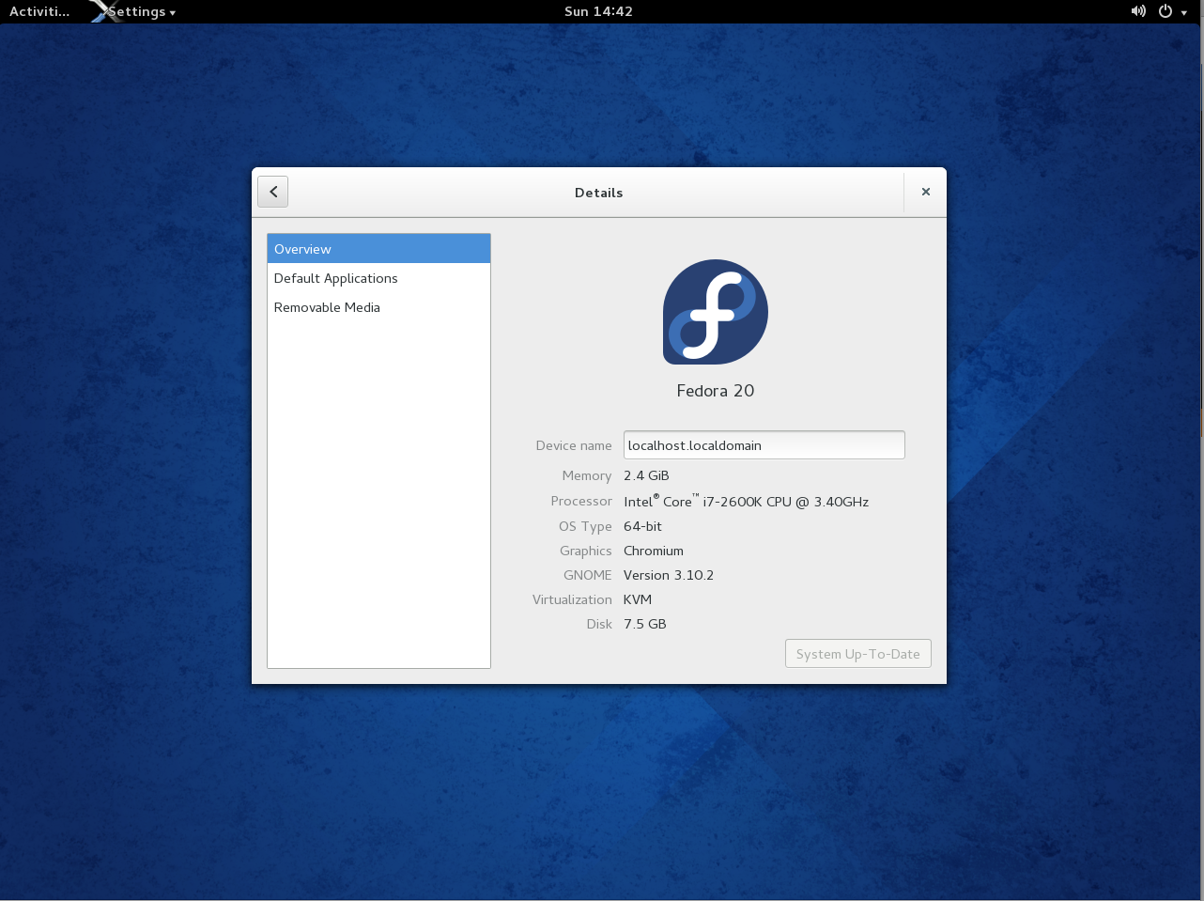Open Removable Media section
1204x901 pixels.
378,307
